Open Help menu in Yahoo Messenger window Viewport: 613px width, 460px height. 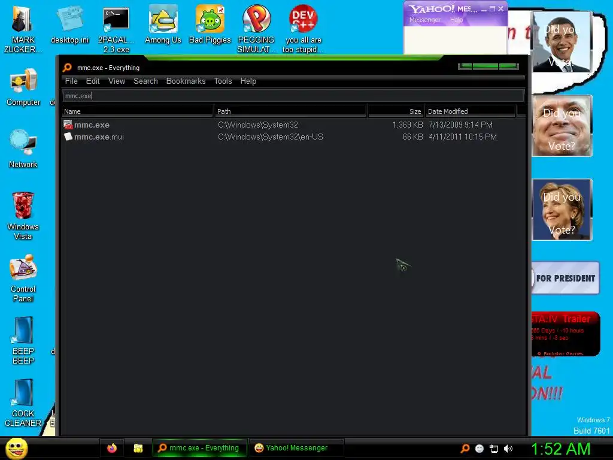coord(456,20)
